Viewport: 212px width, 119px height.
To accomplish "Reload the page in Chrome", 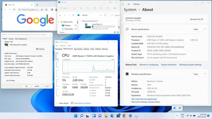I will point(14,10).
